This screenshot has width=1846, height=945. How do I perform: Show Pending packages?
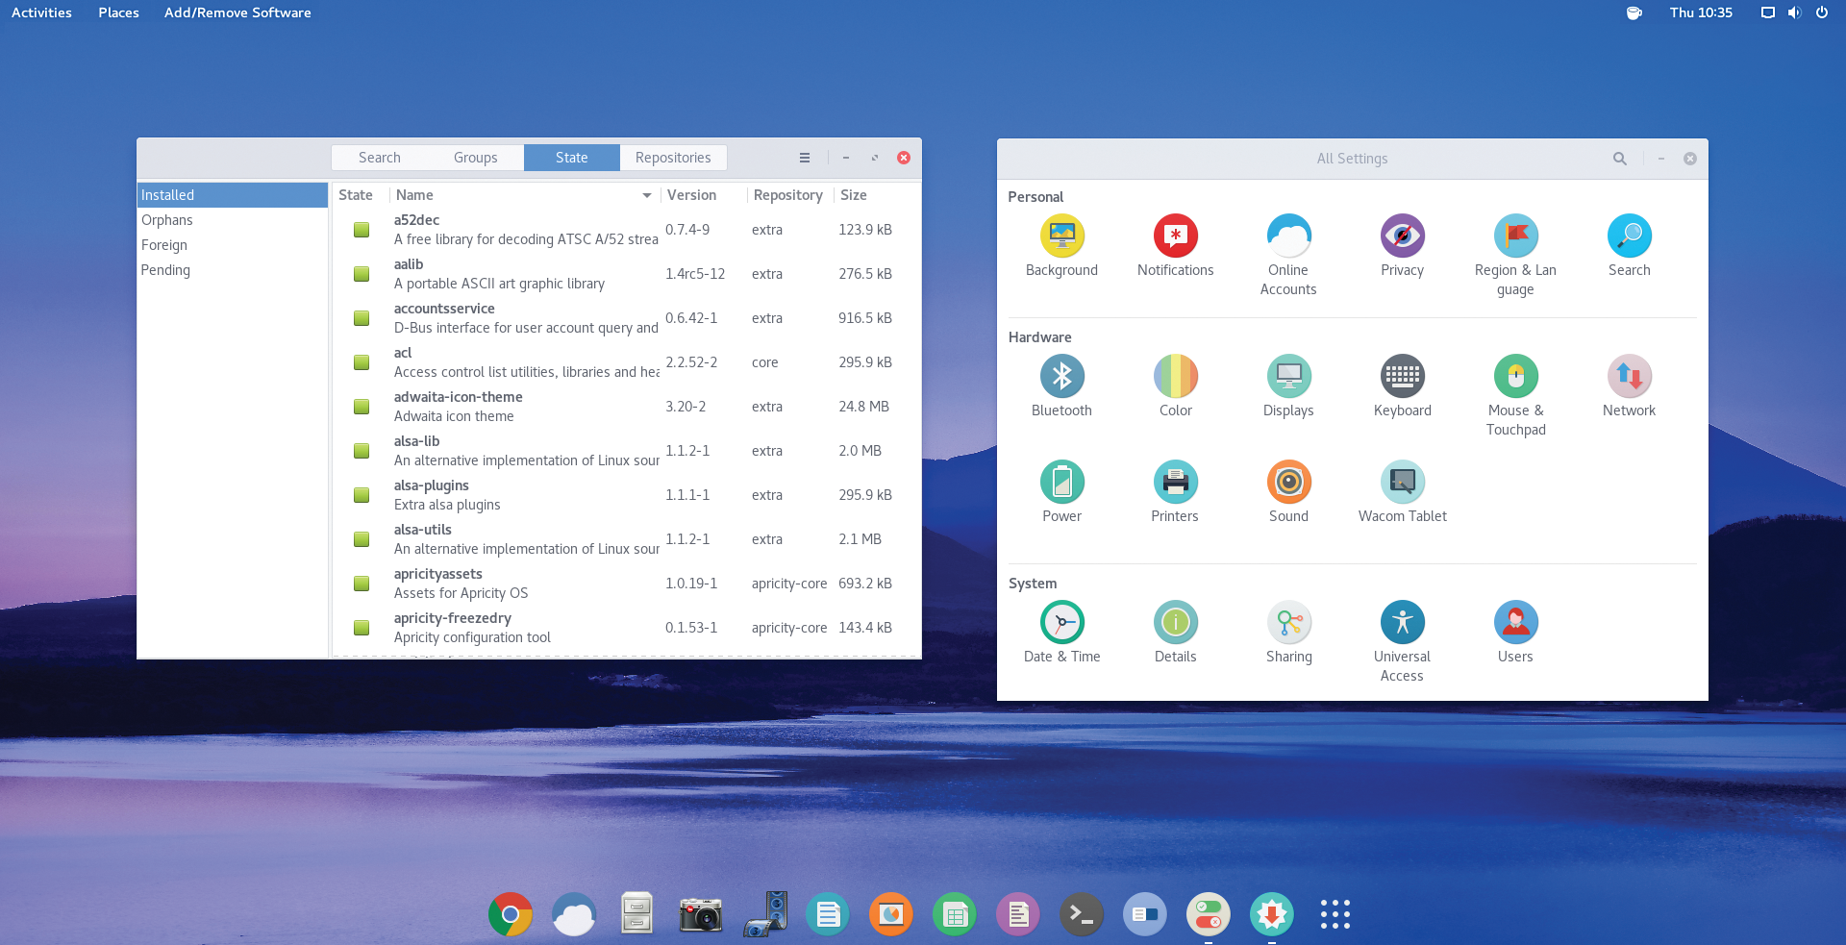pos(165,270)
